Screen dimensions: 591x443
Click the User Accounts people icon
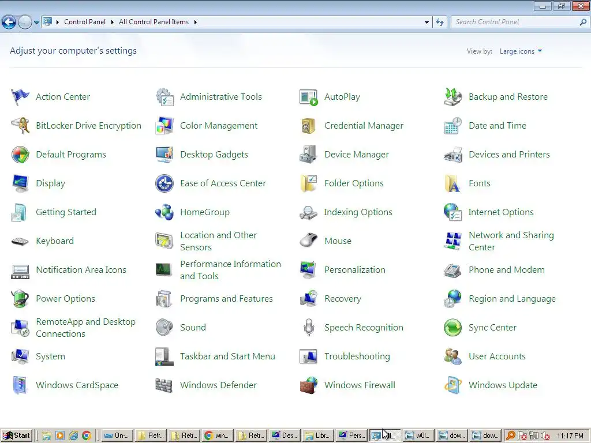point(453,356)
